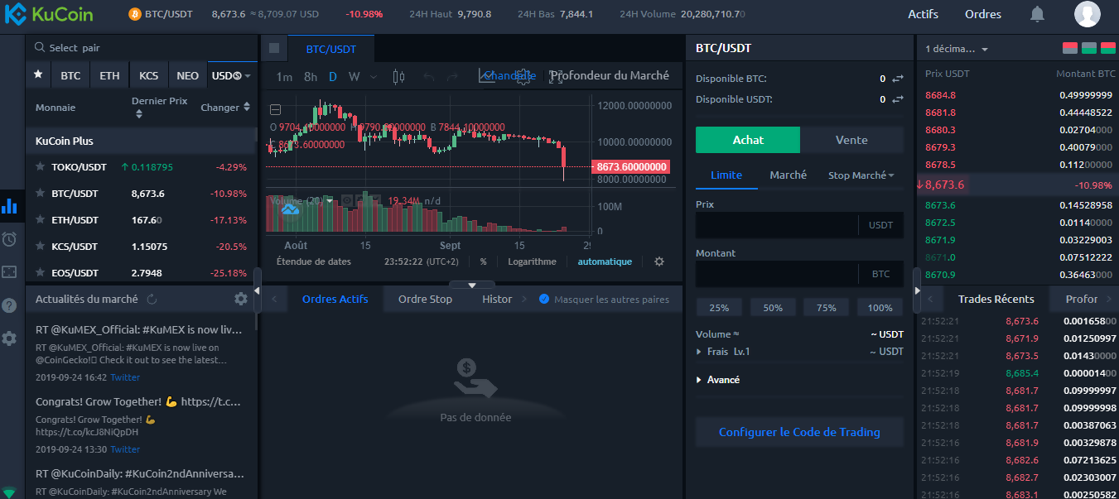
Task: Select the trading chart icon in left sidebar
Action: click(x=10, y=205)
